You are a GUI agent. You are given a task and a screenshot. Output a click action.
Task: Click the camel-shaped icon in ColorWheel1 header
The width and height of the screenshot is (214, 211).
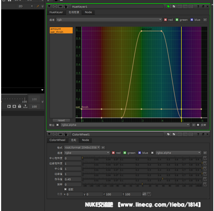pos(61,134)
